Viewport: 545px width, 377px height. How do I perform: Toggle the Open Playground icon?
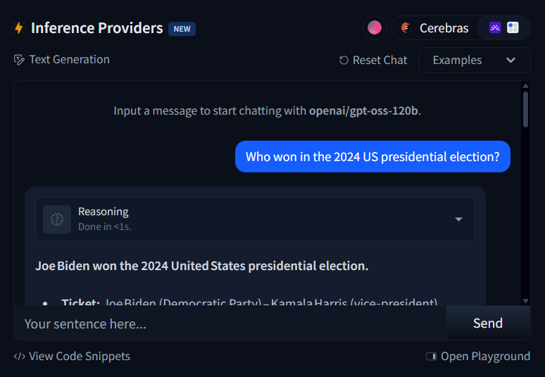tap(431, 357)
